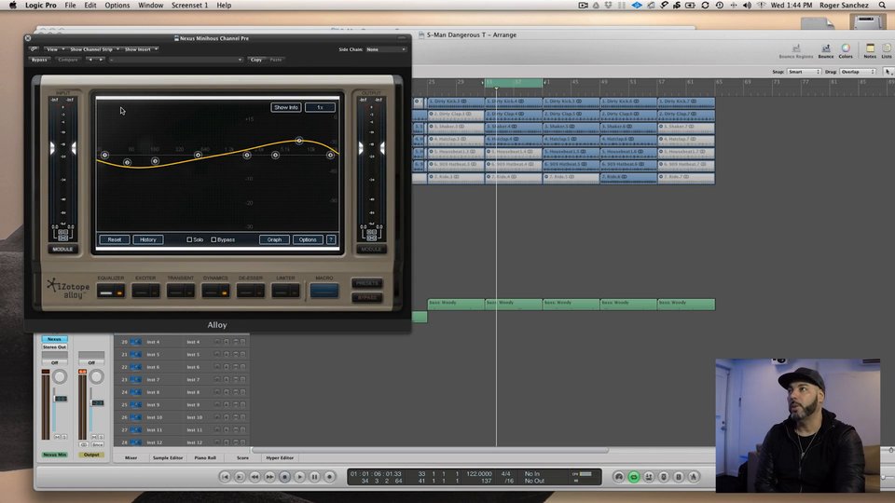This screenshot has height=503, width=895.
Task: Adjust the Nexus channel volume fader
Action: pos(61,399)
